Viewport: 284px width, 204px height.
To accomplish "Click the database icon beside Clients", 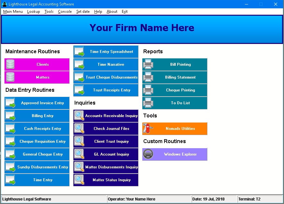I will pos(10,64).
